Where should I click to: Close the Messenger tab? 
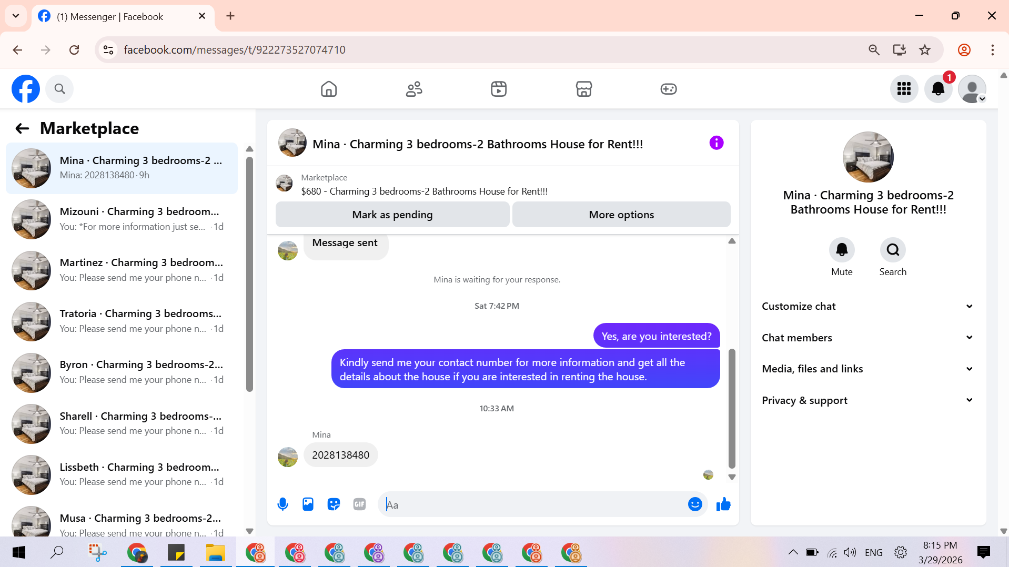(202, 16)
